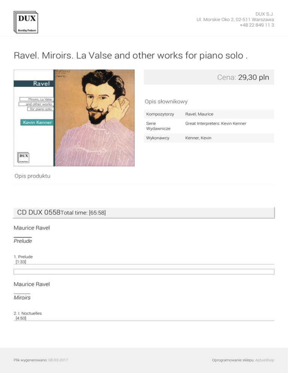Image resolution: width=288 pixels, height=373 pixels.
Task: Select the Ravel, Maurice composer link
Action: click(199, 114)
